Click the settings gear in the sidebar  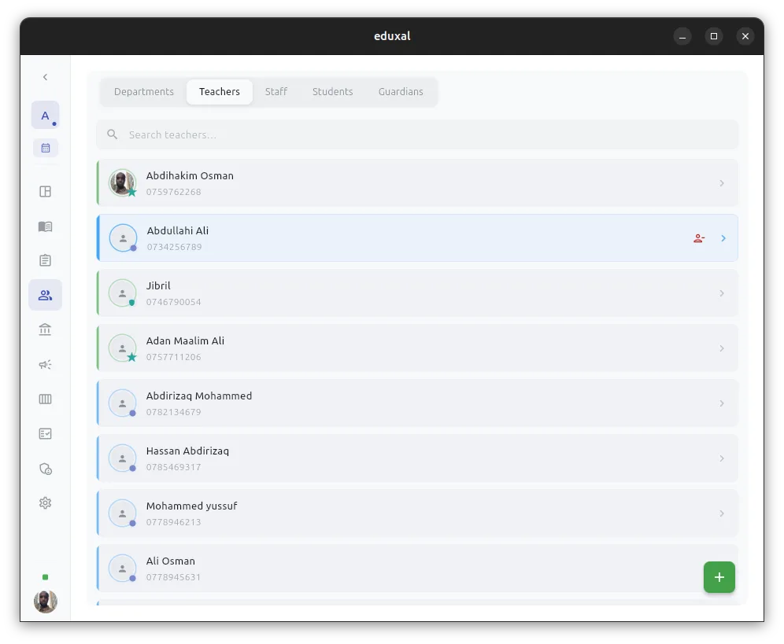[x=45, y=503]
